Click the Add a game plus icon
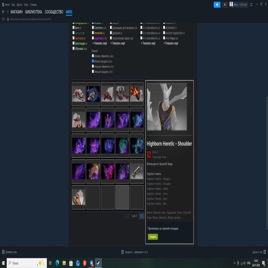The height and width of the screenshot is (268, 268). point(3,252)
